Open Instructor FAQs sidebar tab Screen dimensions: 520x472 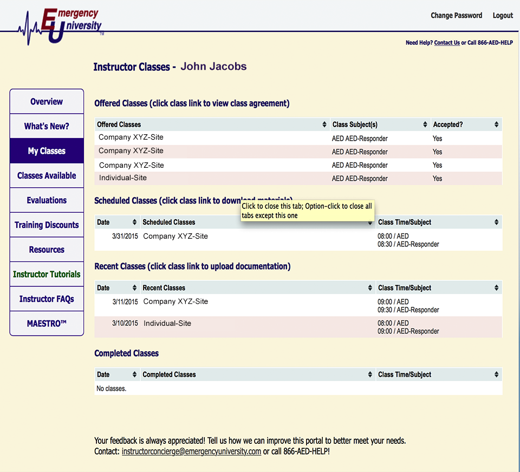(x=47, y=299)
